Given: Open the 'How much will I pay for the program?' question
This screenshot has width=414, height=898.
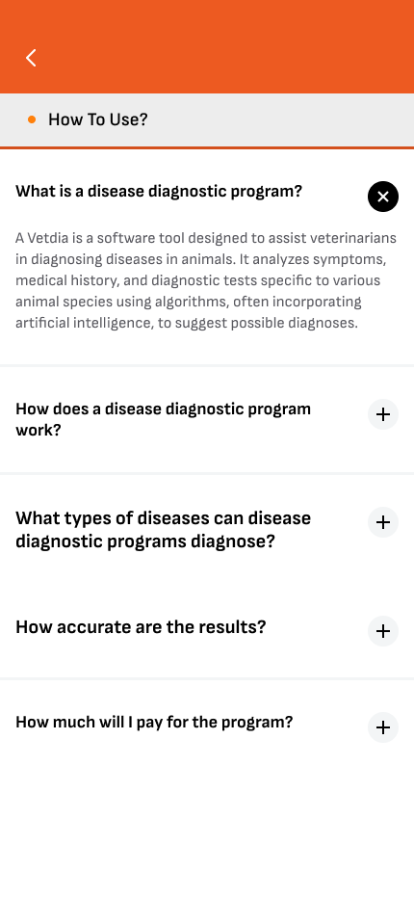Looking at the screenshot, I should [x=154, y=723].
